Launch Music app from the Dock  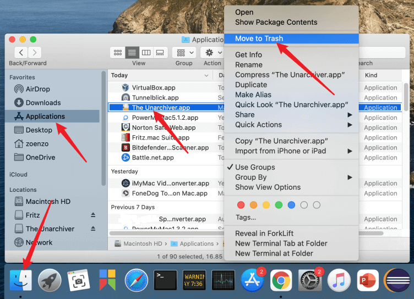[339, 280]
